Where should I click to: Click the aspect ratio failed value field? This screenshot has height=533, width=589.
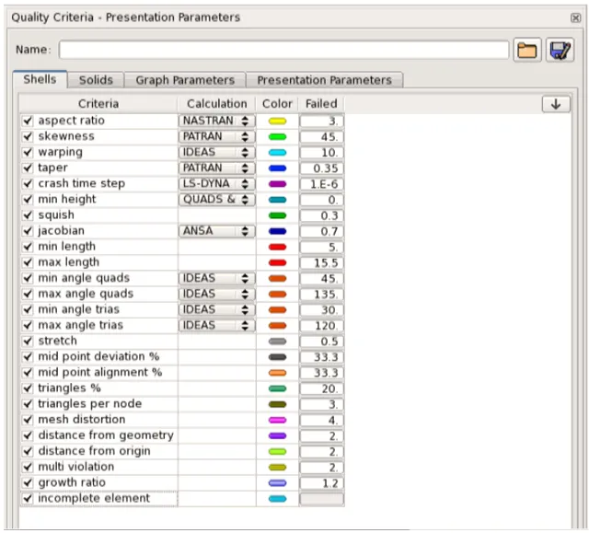[321, 121]
